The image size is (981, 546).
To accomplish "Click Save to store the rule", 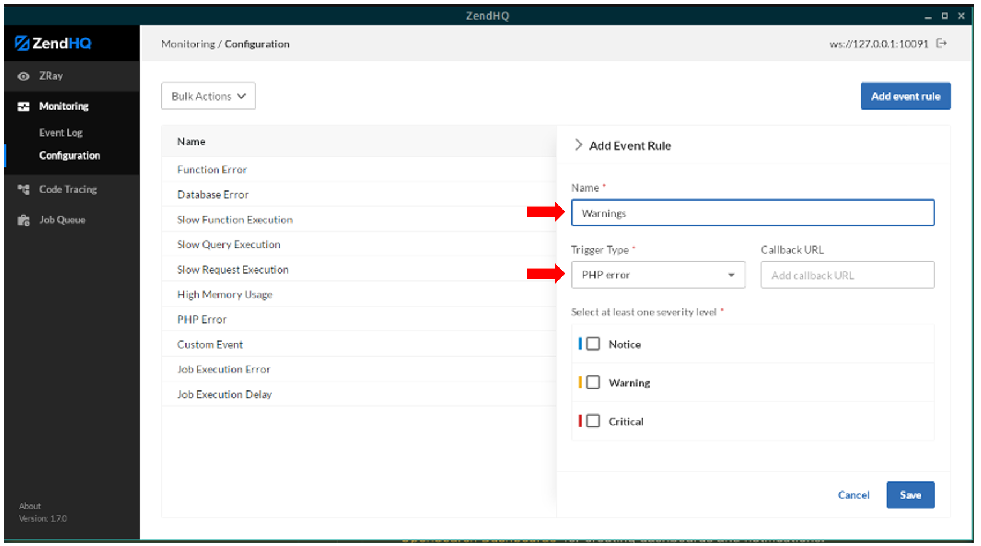I will pos(910,495).
